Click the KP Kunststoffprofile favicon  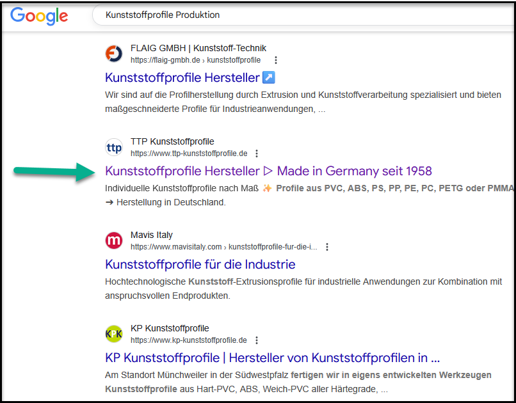(x=114, y=334)
